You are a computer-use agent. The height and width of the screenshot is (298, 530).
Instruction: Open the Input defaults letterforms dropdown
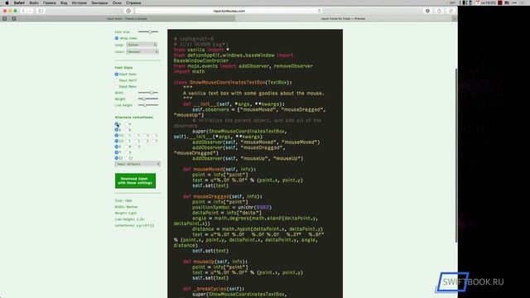pyautogui.click(x=137, y=164)
